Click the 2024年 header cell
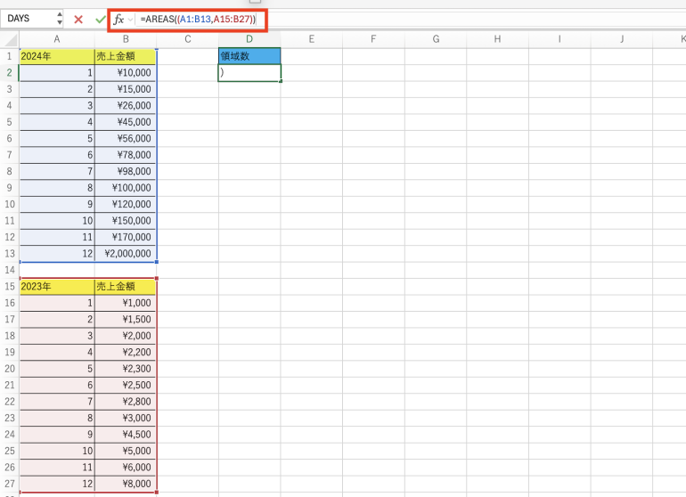The image size is (686, 497). (57, 55)
